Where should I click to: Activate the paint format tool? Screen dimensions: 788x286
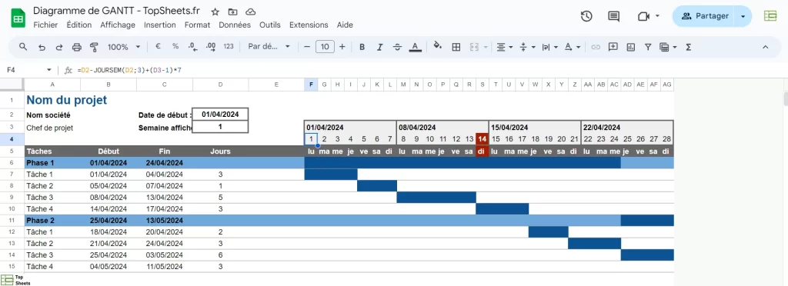(93, 47)
